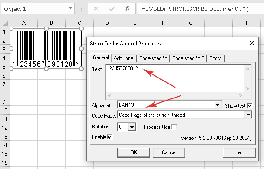Screen dimensions: 264x169
Task: Open the Alphabet EAN13 dropdown
Action: pyautogui.click(x=217, y=105)
